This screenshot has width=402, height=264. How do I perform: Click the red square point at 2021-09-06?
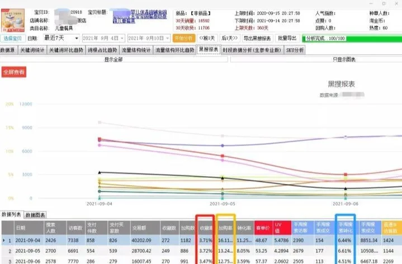[x=346, y=175]
